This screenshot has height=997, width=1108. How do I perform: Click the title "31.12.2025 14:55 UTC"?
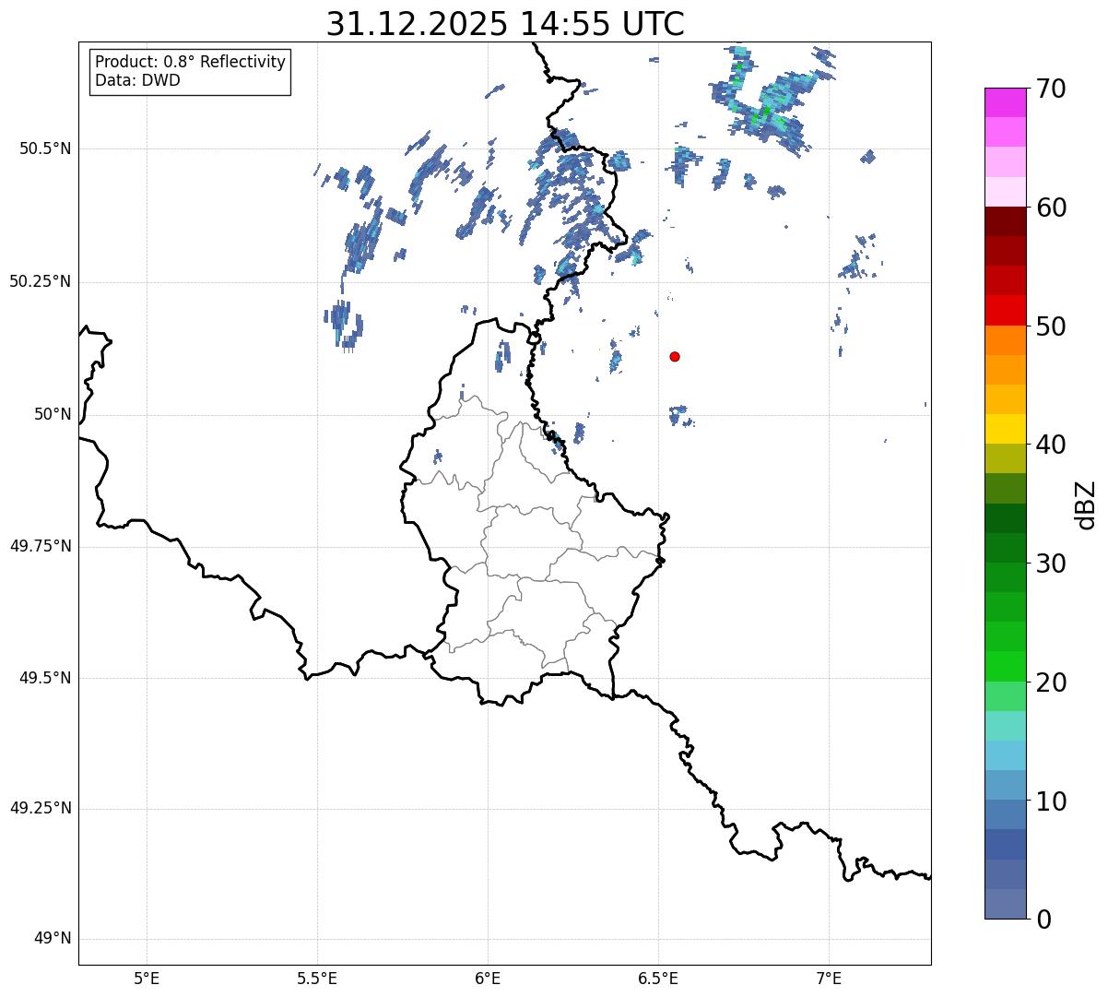coord(505,24)
